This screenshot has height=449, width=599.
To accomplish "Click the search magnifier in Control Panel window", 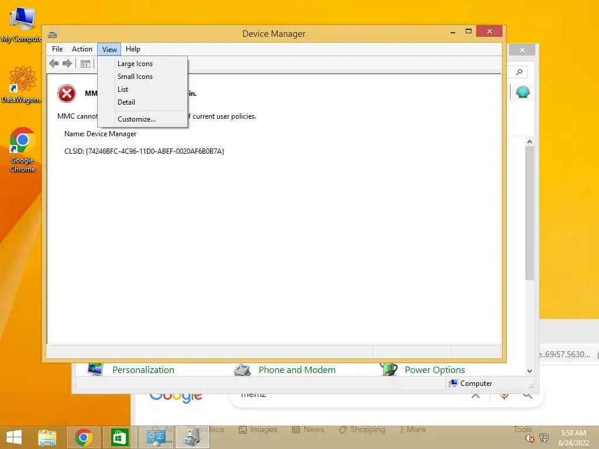I will pyautogui.click(x=519, y=72).
